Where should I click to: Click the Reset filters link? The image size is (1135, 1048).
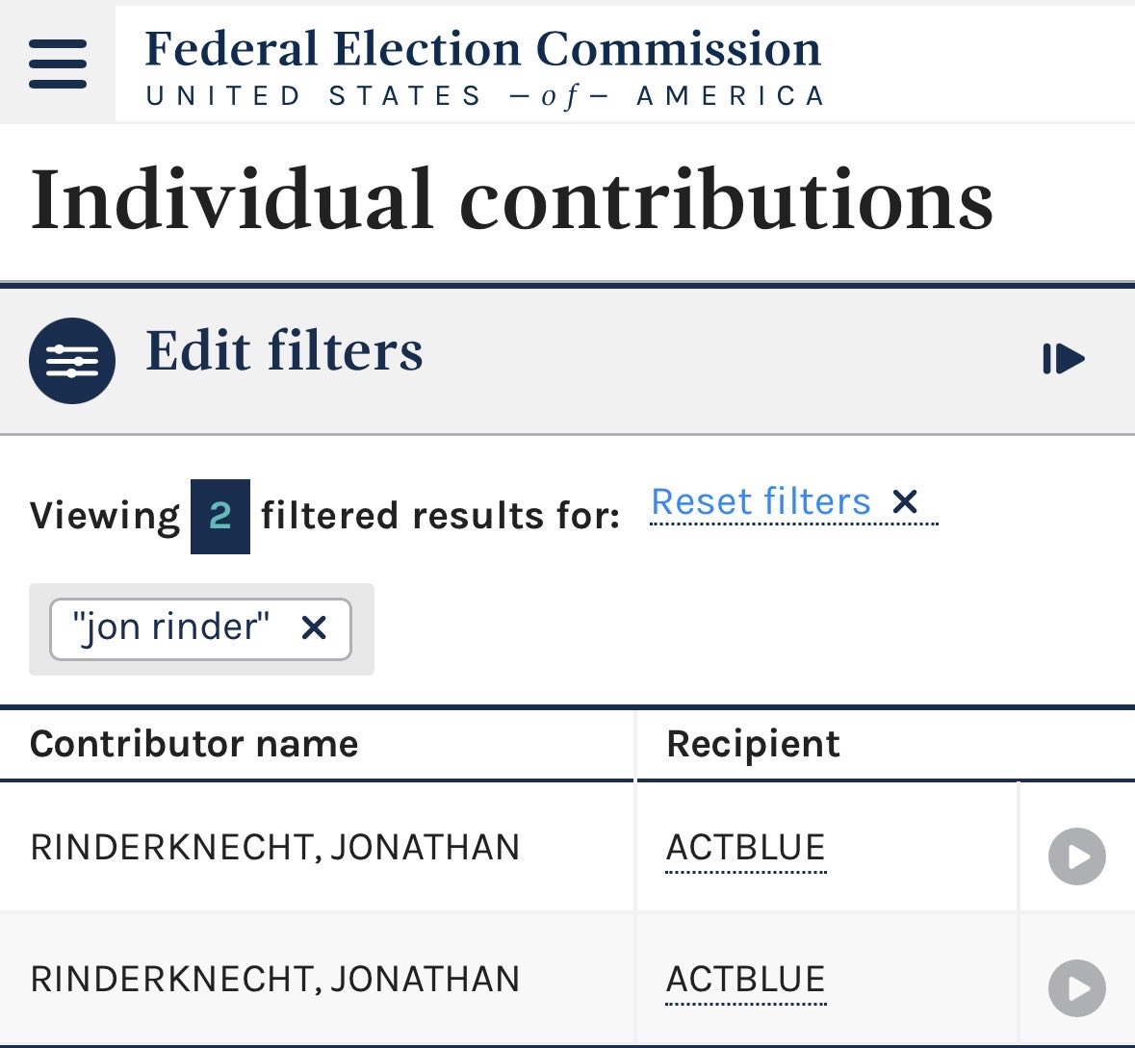[x=761, y=502]
